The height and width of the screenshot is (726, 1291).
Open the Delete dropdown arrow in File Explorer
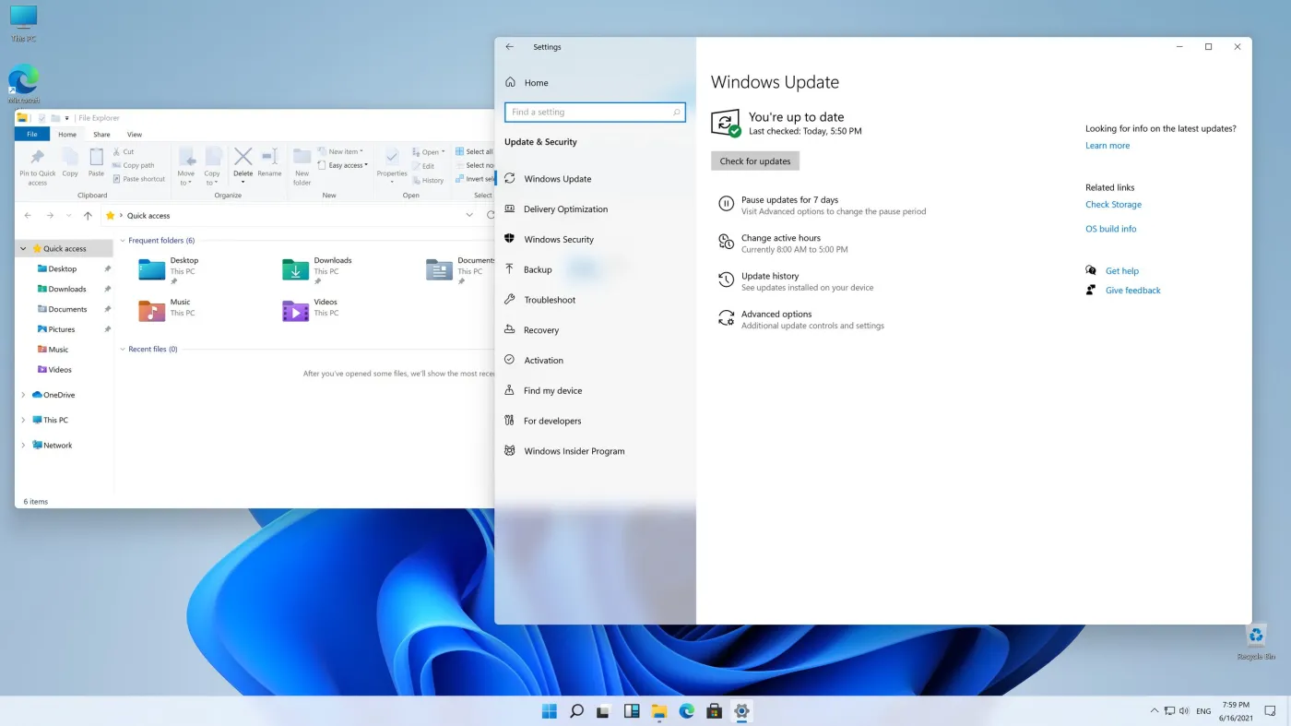tap(243, 182)
